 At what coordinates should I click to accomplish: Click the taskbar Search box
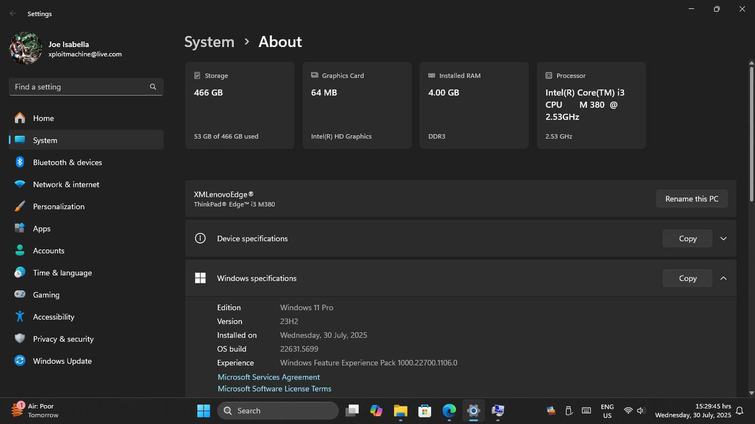coord(278,410)
